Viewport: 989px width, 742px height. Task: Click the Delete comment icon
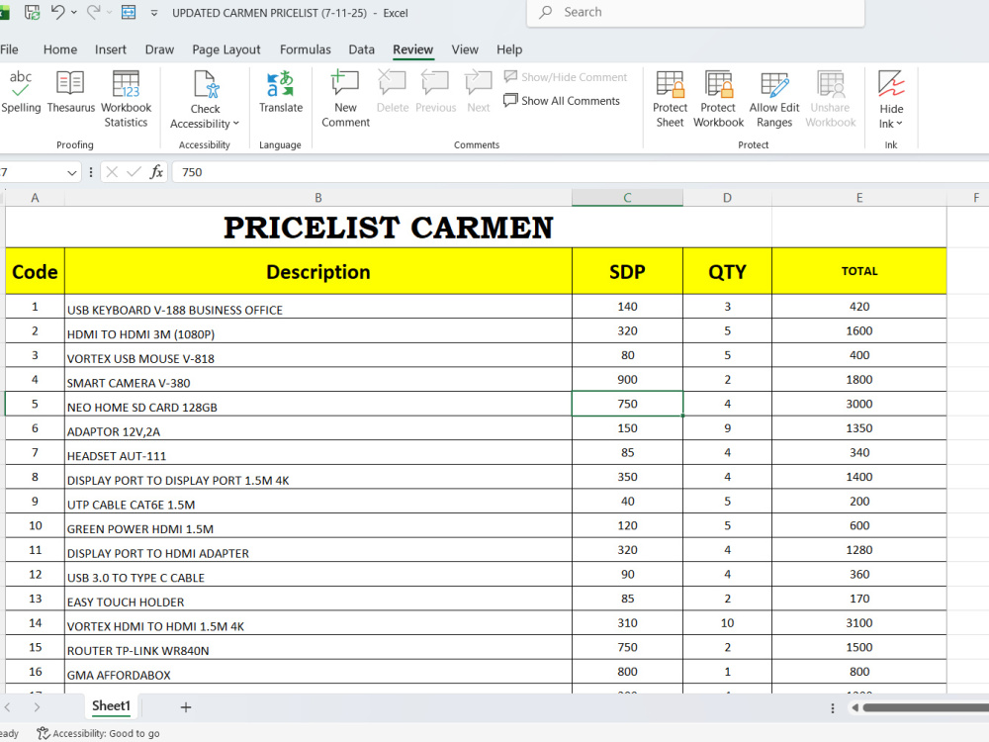pyautogui.click(x=393, y=92)
